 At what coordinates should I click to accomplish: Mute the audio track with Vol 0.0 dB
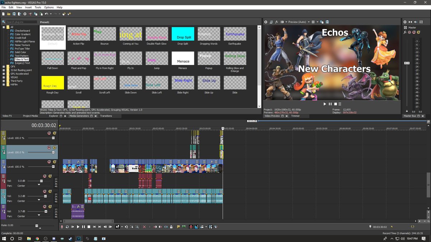pyautogui.click(x=45, y=176)
